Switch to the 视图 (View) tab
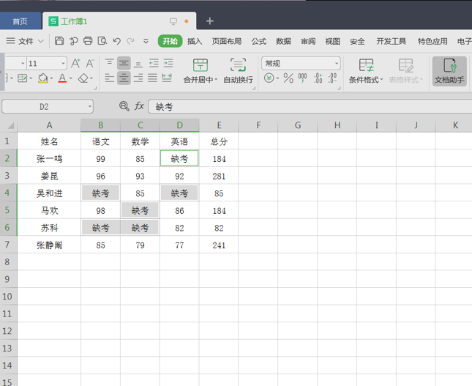Screen dimensions: 472x386 333,41
